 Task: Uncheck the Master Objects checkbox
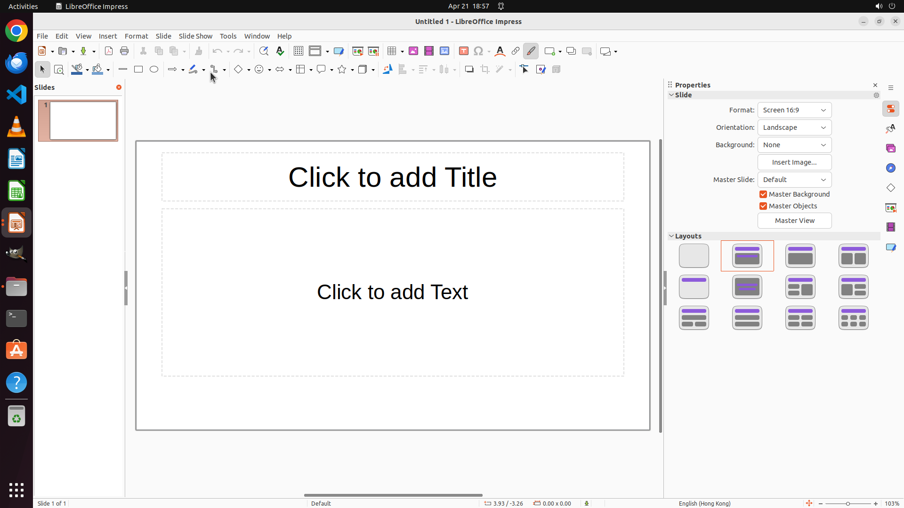click(x=763, y=206)
